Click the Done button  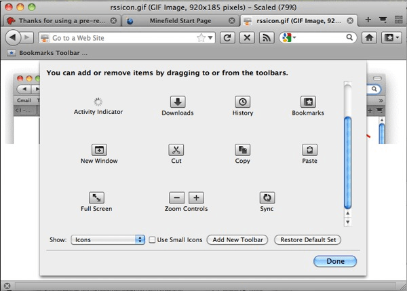click(334, 261)
